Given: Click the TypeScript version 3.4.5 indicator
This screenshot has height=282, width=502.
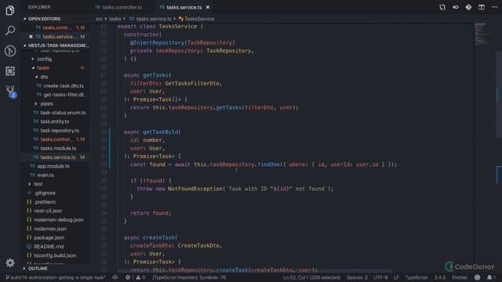Looking at the screenshot, I should click(x=440, y=277).
